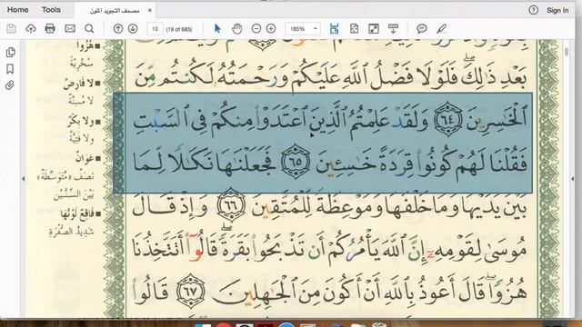Expand the left navigation pane arrow
The width and height of the screenshot is (582, 327).
[x=24, y=179]
